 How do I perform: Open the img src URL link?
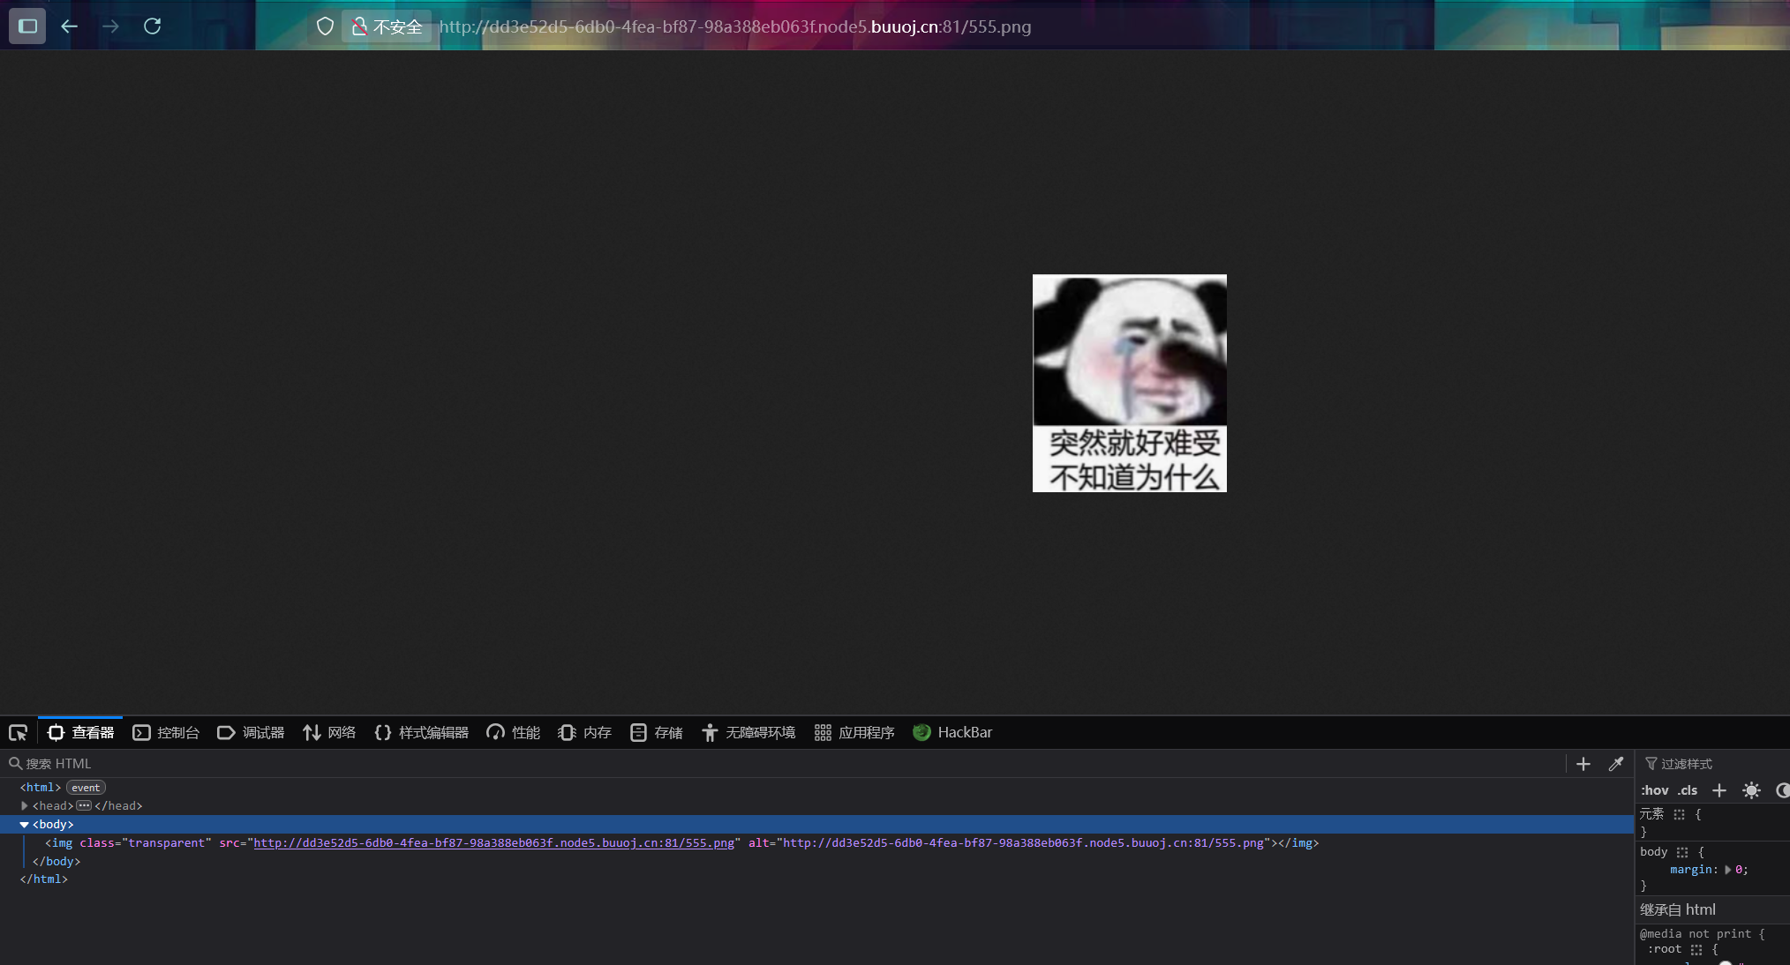(x=493, y=843)
